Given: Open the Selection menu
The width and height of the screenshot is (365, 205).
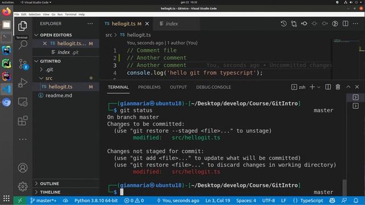Looking at the screenshot, I should tap(34, 14).
